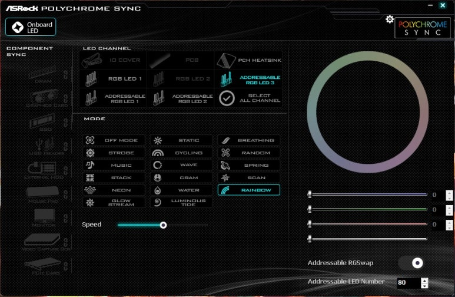This screenshot has width=455, height=297.
Task: Toggle Graphics Card component sync
Action: pos(65,98)
